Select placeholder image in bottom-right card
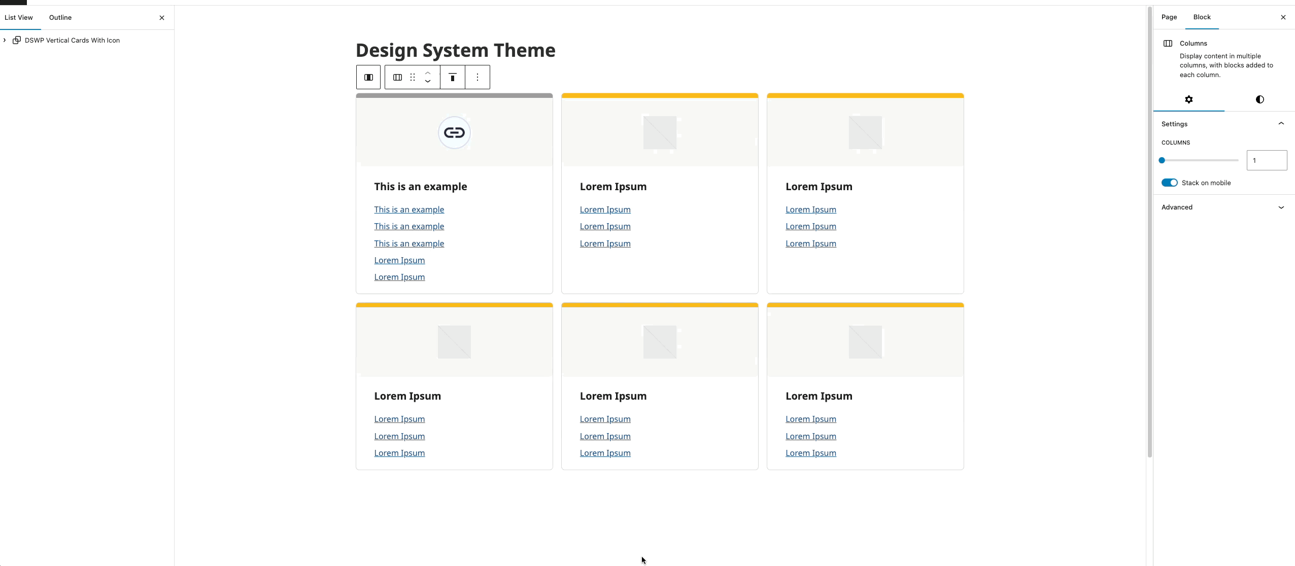 (865, 342)
